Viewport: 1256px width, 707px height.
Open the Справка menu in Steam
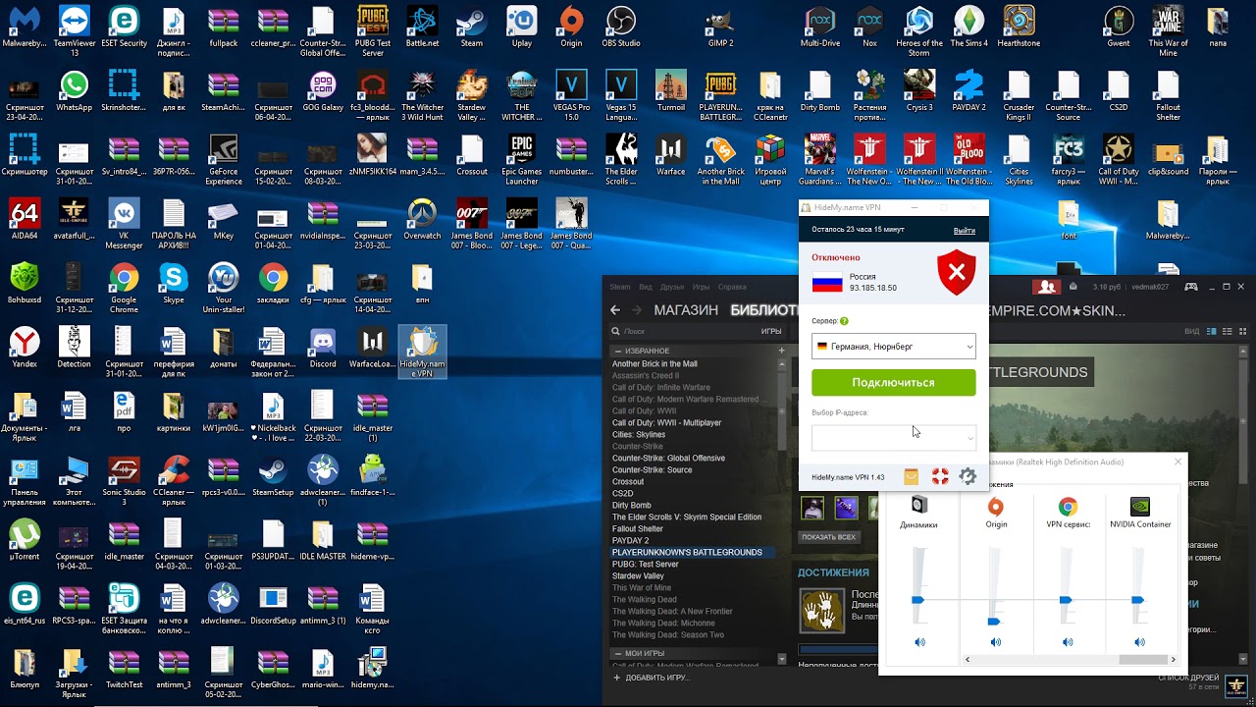pyautogui.click(x=733, y=287)
